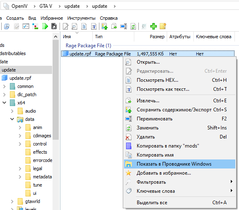Viewport: 239px width, 210px height.
Task: Expand the gtawrld folder node
Action: coord(12,202)
